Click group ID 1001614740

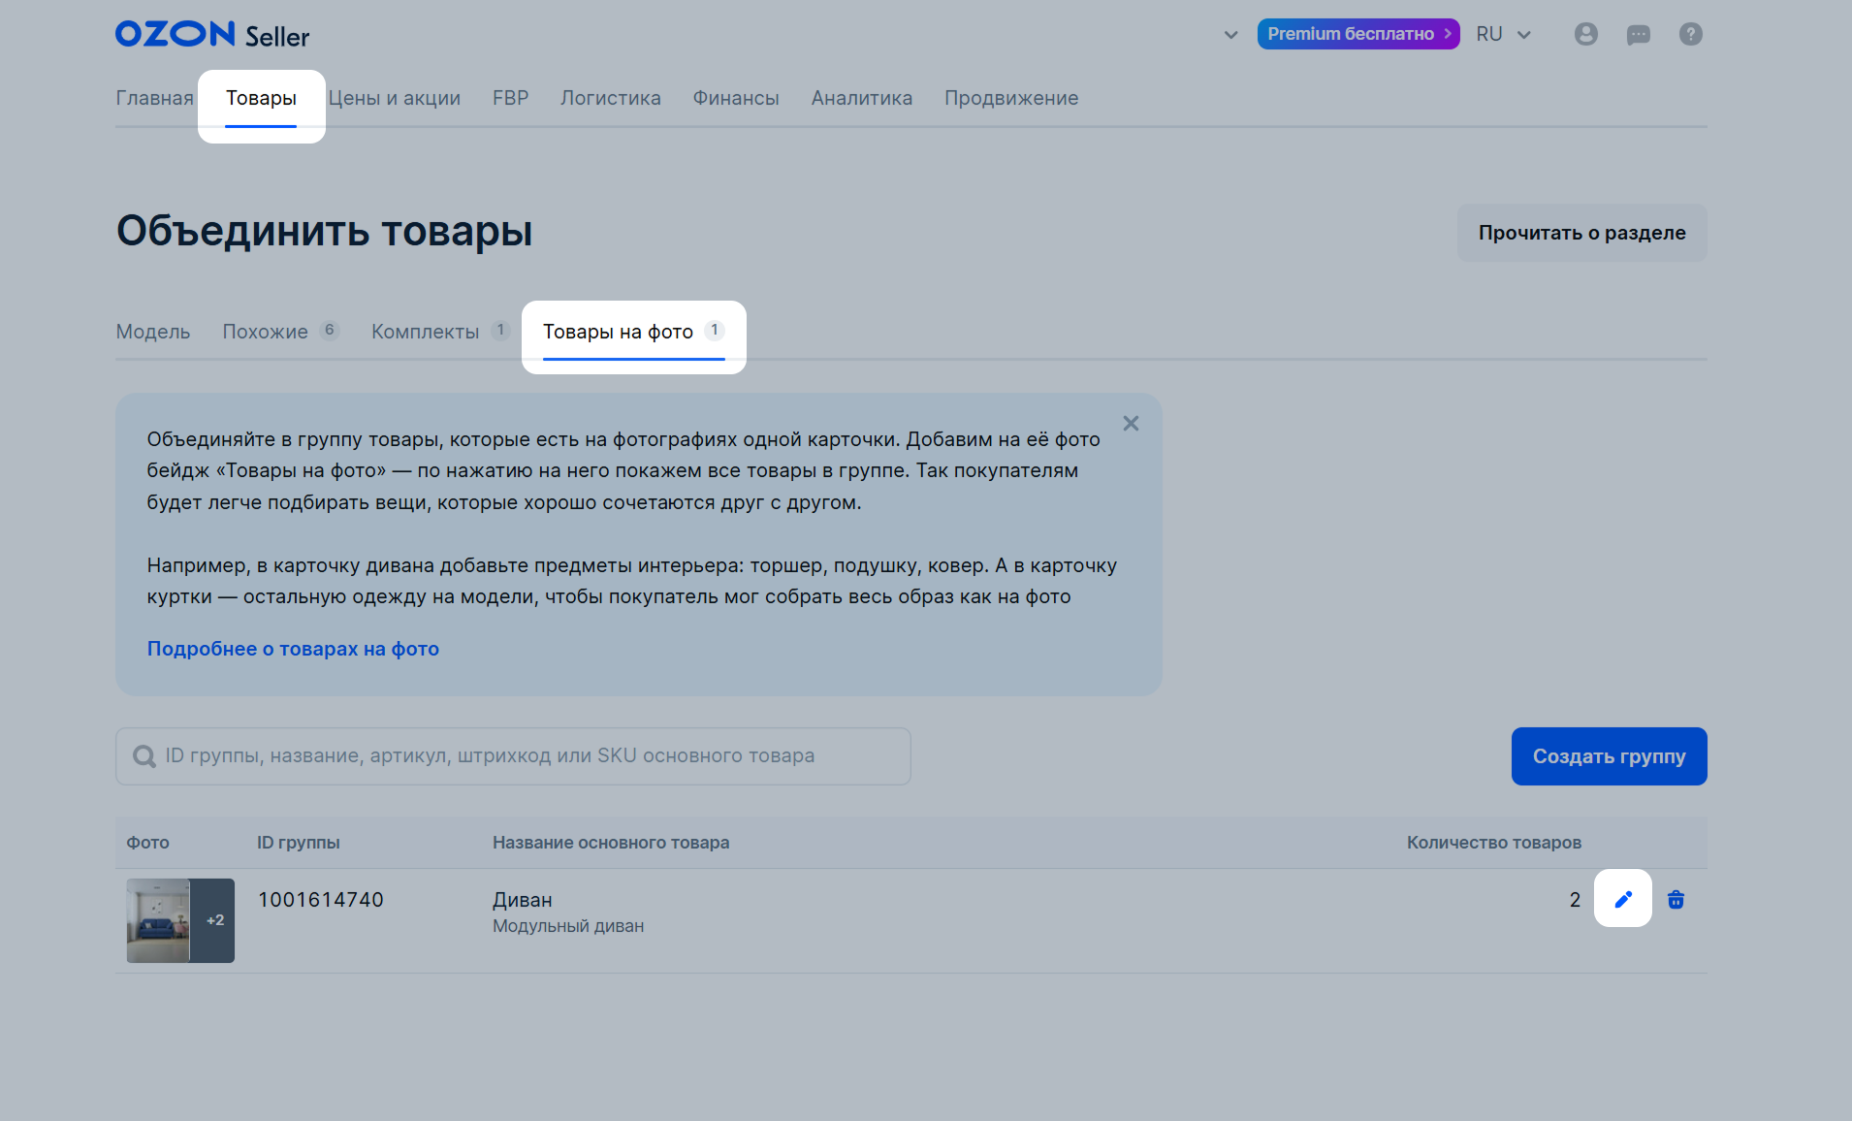pyautogui.click(x=321, y=900)
